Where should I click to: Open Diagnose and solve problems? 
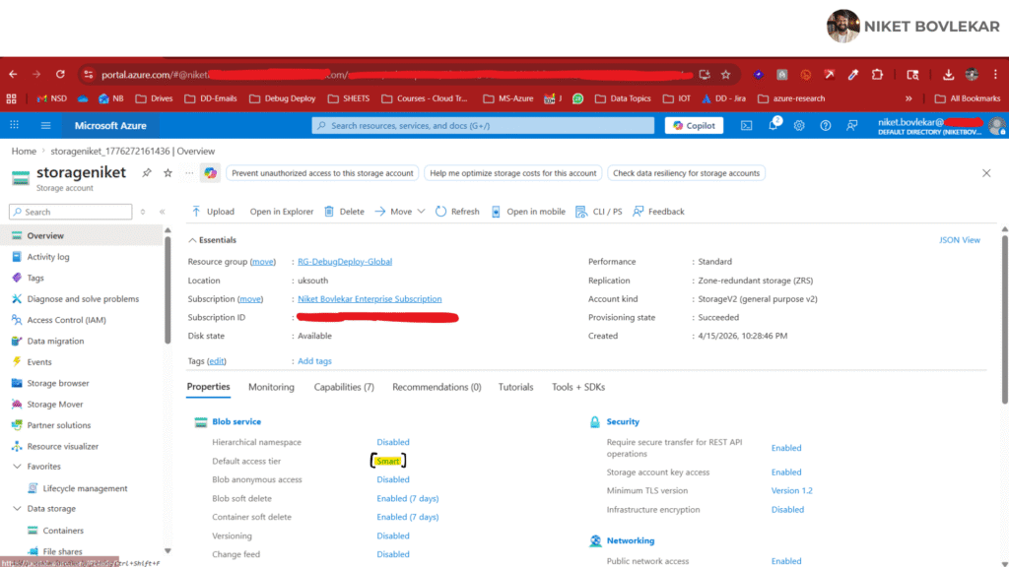tap(82, 299)
